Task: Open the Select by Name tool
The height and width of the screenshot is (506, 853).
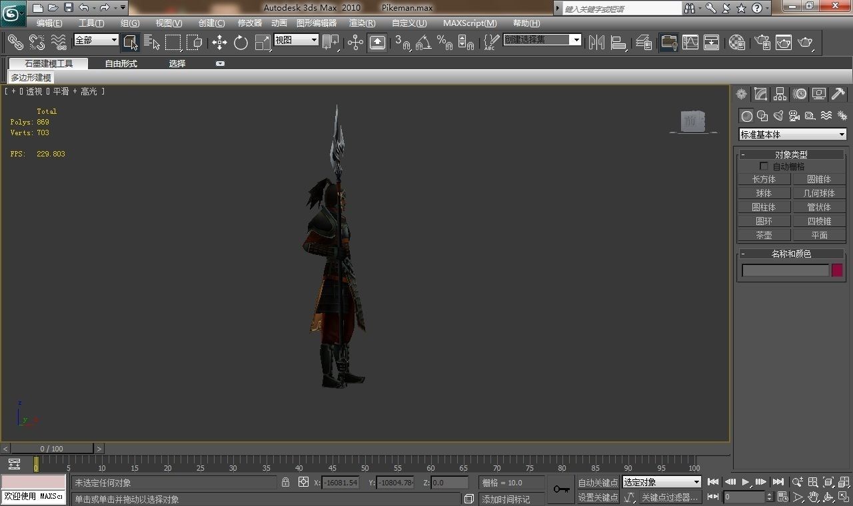Action: pos(152,43)
